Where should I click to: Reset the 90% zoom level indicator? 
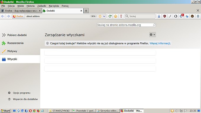(93, 16)
